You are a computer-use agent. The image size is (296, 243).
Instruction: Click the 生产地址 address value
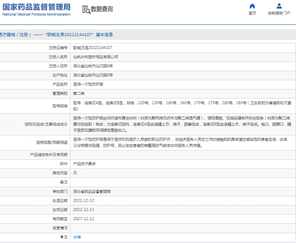click(93, 75)
